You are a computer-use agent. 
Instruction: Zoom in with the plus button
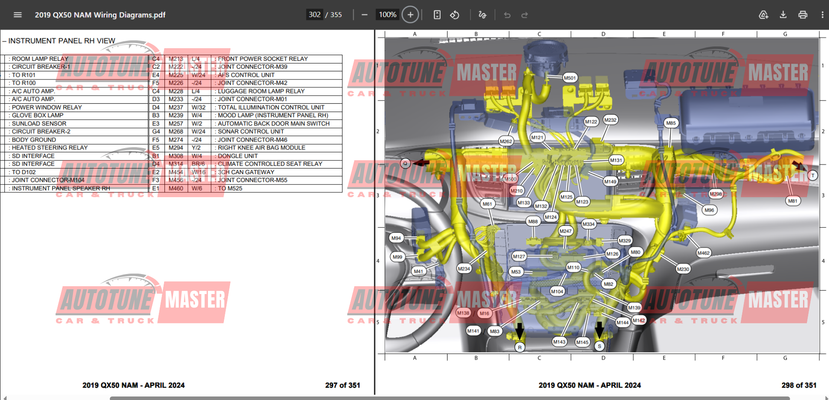click(x=410, y=15)
